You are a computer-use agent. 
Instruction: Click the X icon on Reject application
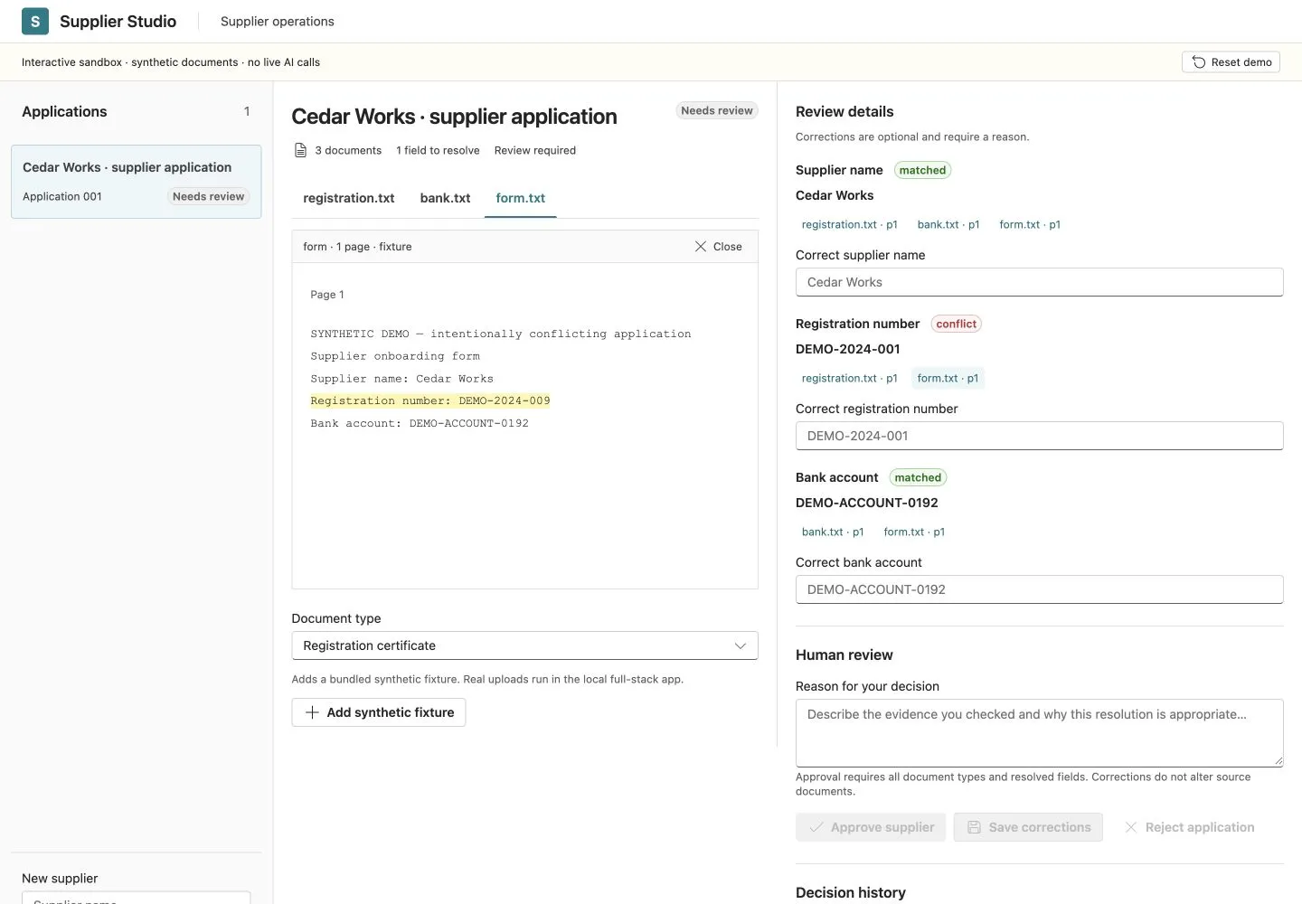(x=1130, y=827)
